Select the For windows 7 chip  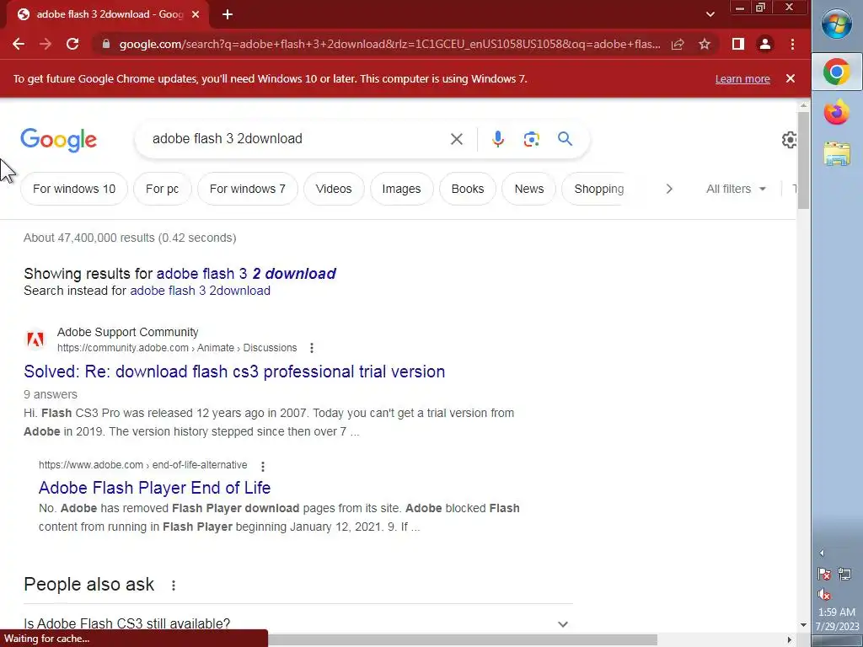click(248, 189)
